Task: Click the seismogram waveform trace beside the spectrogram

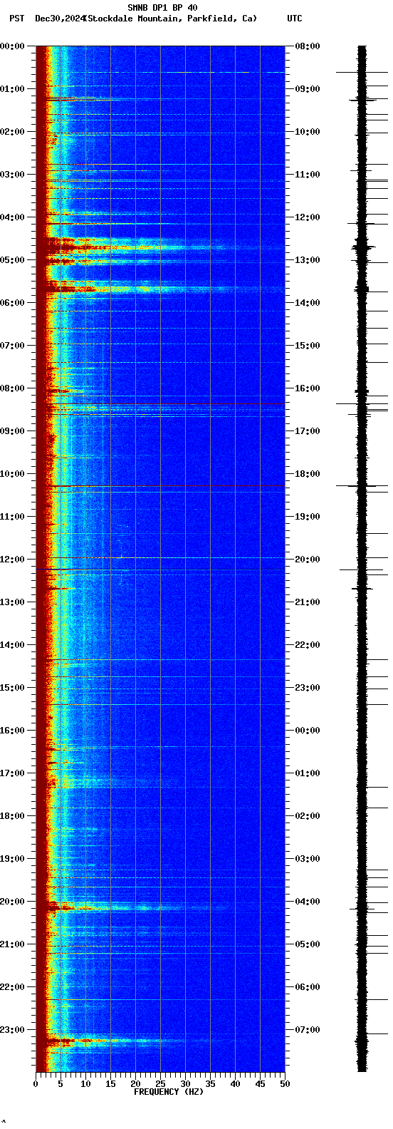Action: 362,559
